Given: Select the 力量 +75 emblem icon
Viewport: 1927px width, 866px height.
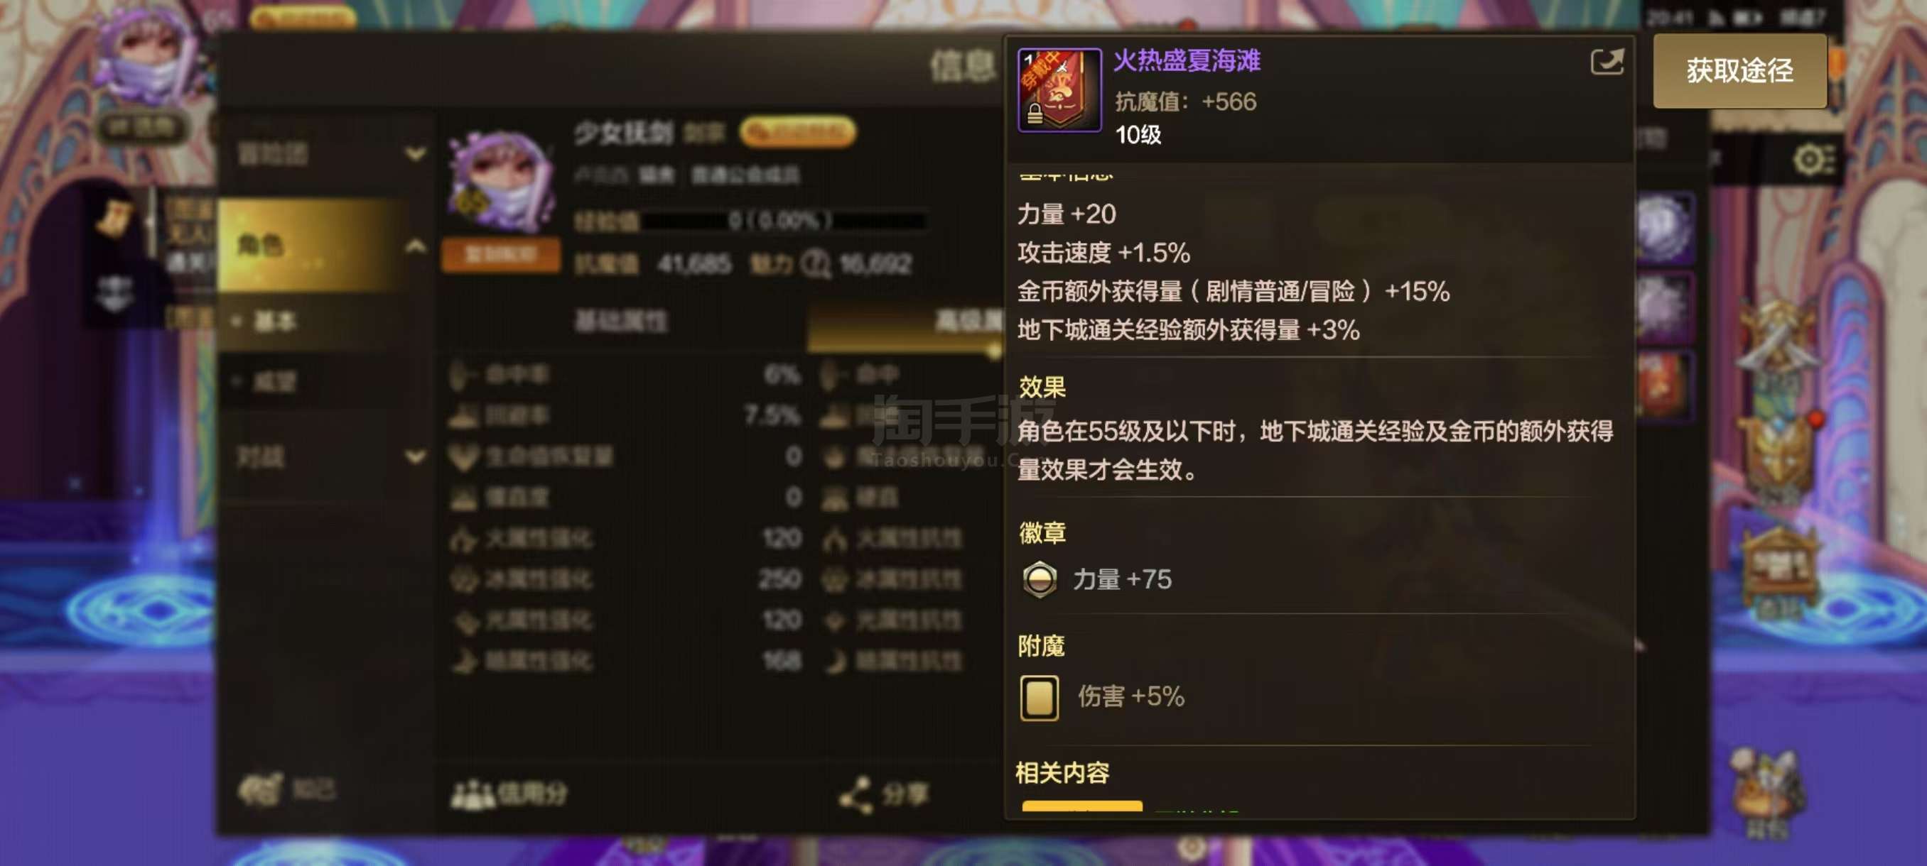Looking at the screenshot, I should point(1039,579).
